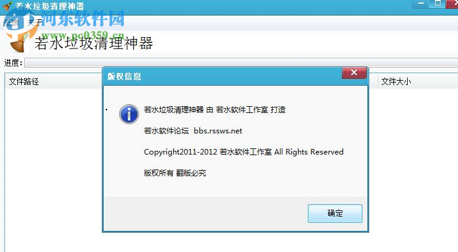Click empty file list area below 文件路径

(53, 169)
